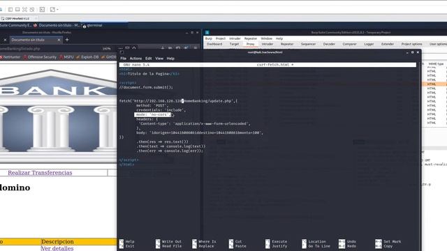
Task: Switch to the Target tab in Burp
Action: [x=235, y=44]
